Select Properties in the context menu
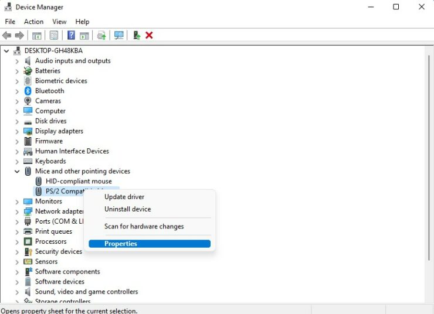The height and width of the screenshot is (314, 434). [150, 244]
